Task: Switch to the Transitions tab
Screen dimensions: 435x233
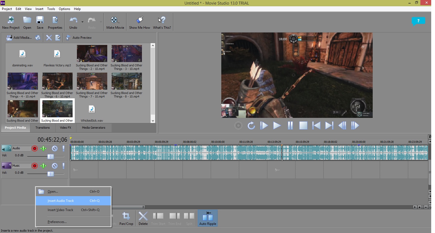Action: (x=43, y=128)
